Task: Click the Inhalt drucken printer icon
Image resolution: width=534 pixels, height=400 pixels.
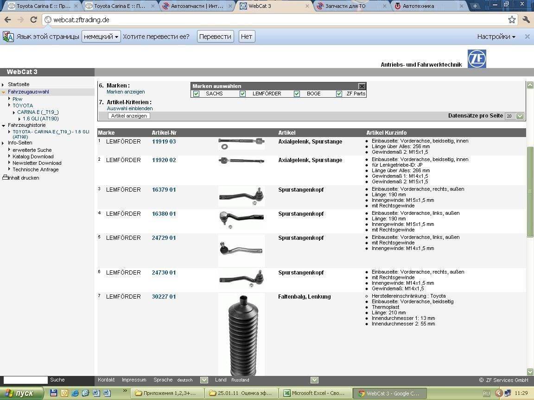Action: tap(5, 177)
